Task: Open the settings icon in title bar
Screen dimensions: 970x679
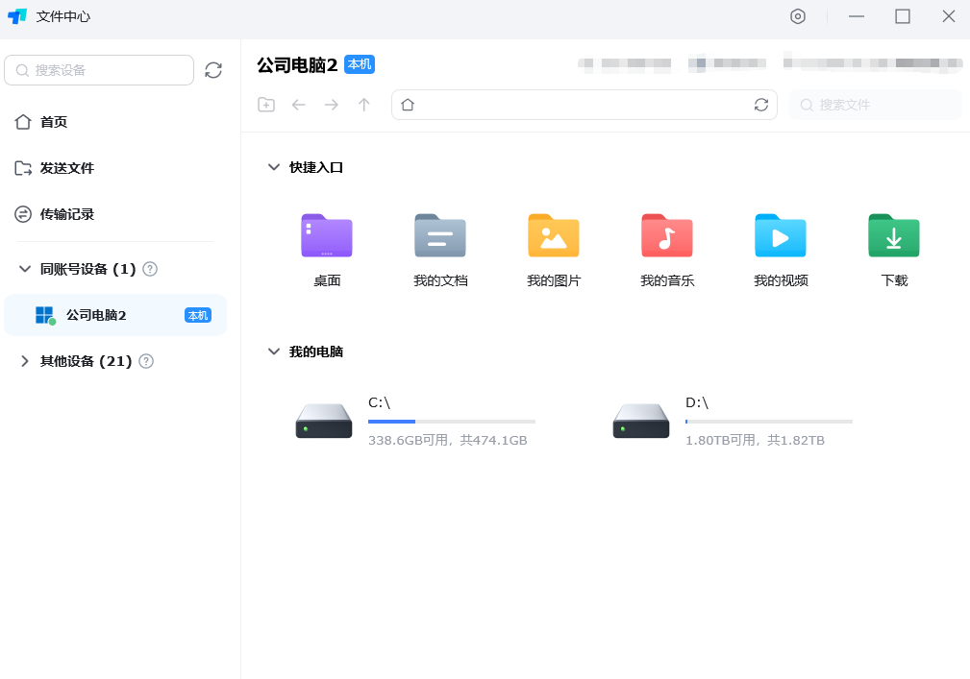Action: point(798,16)
